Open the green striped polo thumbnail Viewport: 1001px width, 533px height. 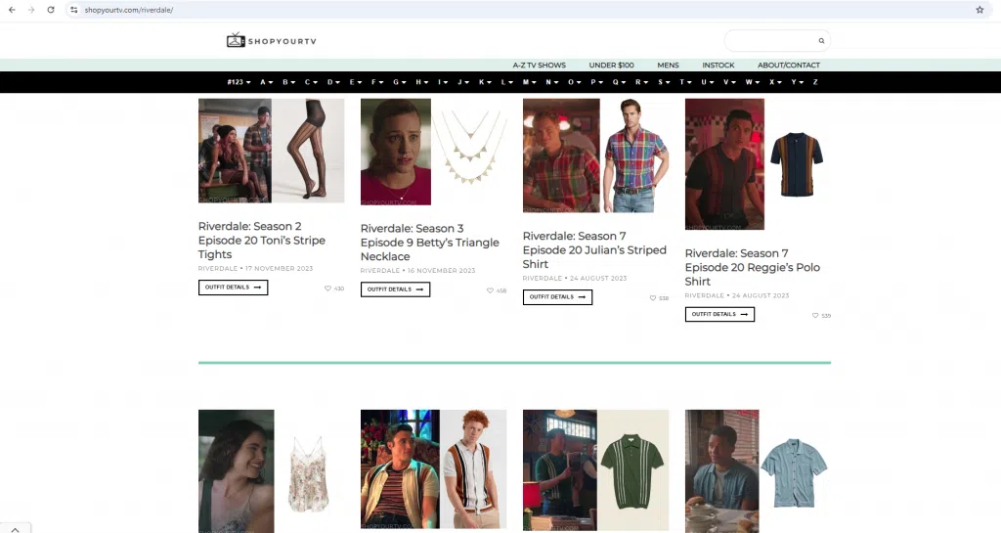595,470
